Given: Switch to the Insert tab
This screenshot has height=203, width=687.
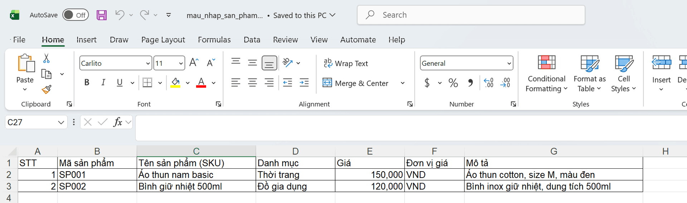Looking at the screenshot, I should point(86,40).
